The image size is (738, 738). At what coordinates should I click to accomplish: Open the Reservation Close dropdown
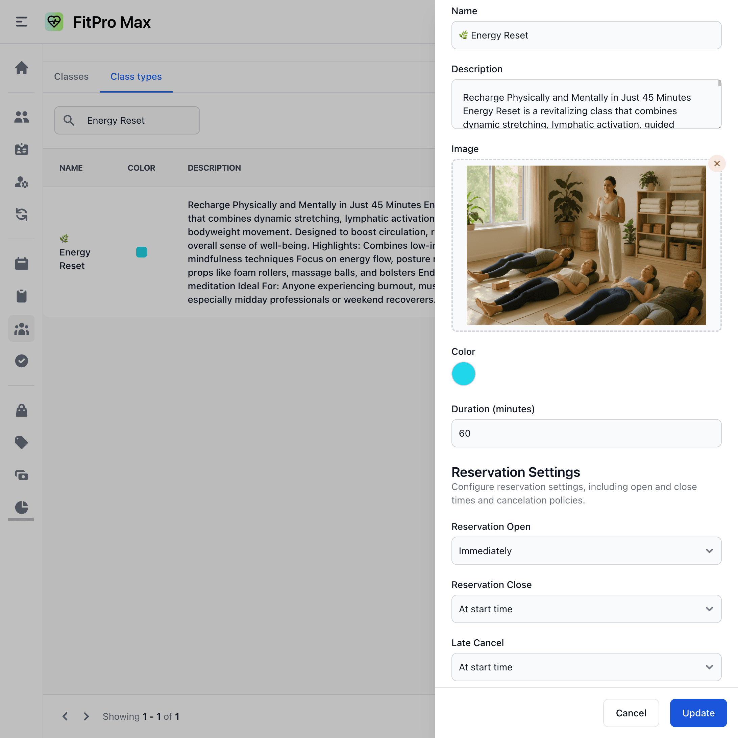[586, 609]
